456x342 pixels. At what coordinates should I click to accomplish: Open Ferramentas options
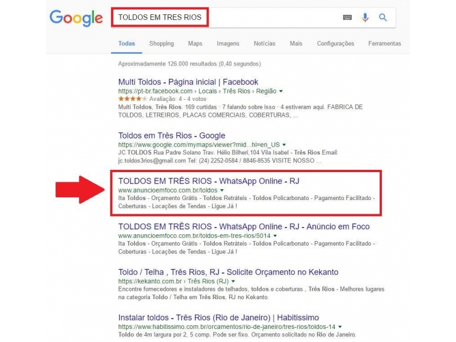pyautogui.click(x=384, y=43)
